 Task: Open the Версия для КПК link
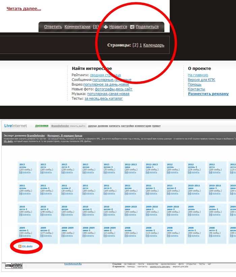(x=201, y=80)
